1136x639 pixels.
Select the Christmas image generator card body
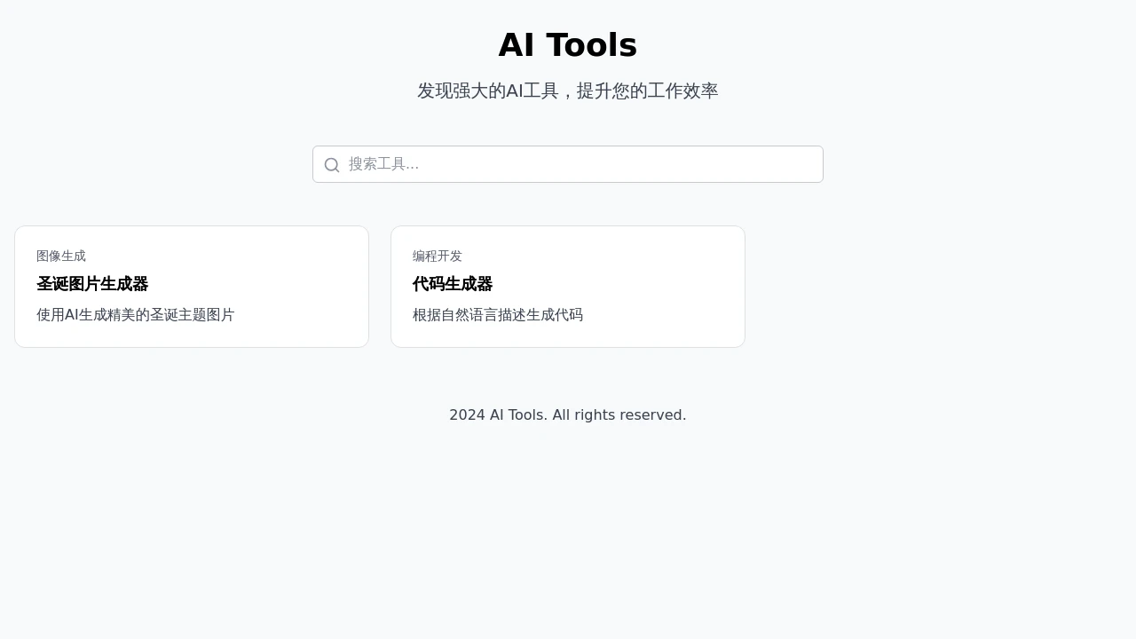pyautogui.click(x=192, y=286)
